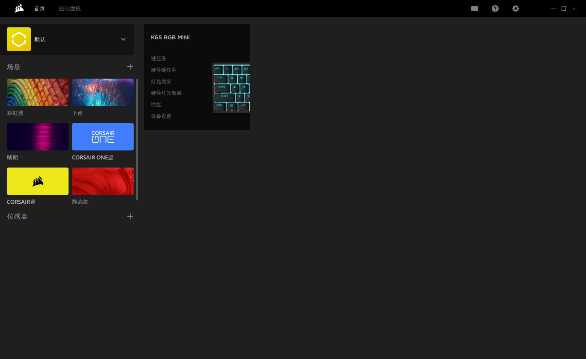Expand the 默认 profile dropdown chevron
Viewport: 586px width, 359px height.
pos(123,39)
